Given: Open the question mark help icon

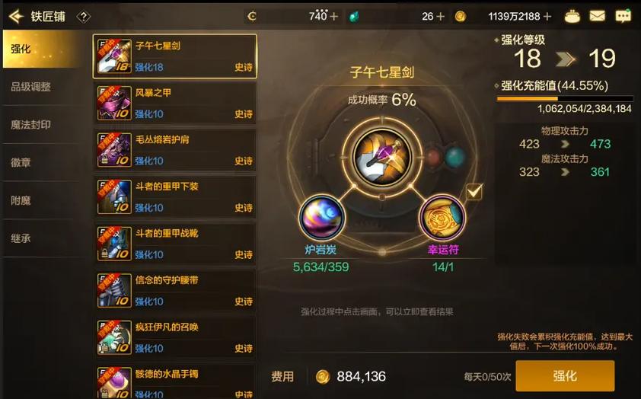Looking at the screenshot, I should point(84,17).
